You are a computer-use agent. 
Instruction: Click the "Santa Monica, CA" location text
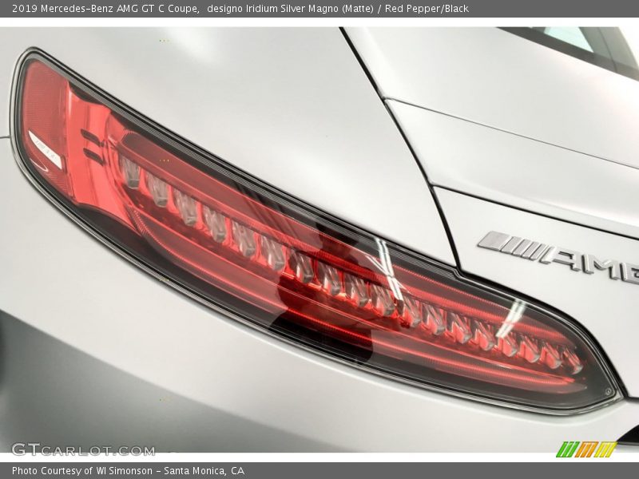[204, 471]
